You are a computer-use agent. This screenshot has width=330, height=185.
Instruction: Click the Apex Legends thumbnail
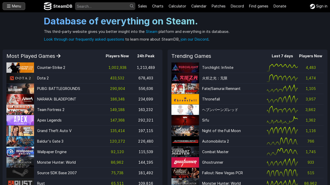click(x=20, y=120)
